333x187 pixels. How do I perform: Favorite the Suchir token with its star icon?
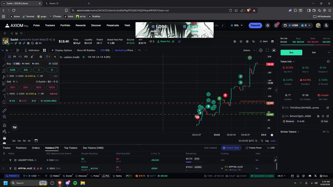click(x=54, y=40)
